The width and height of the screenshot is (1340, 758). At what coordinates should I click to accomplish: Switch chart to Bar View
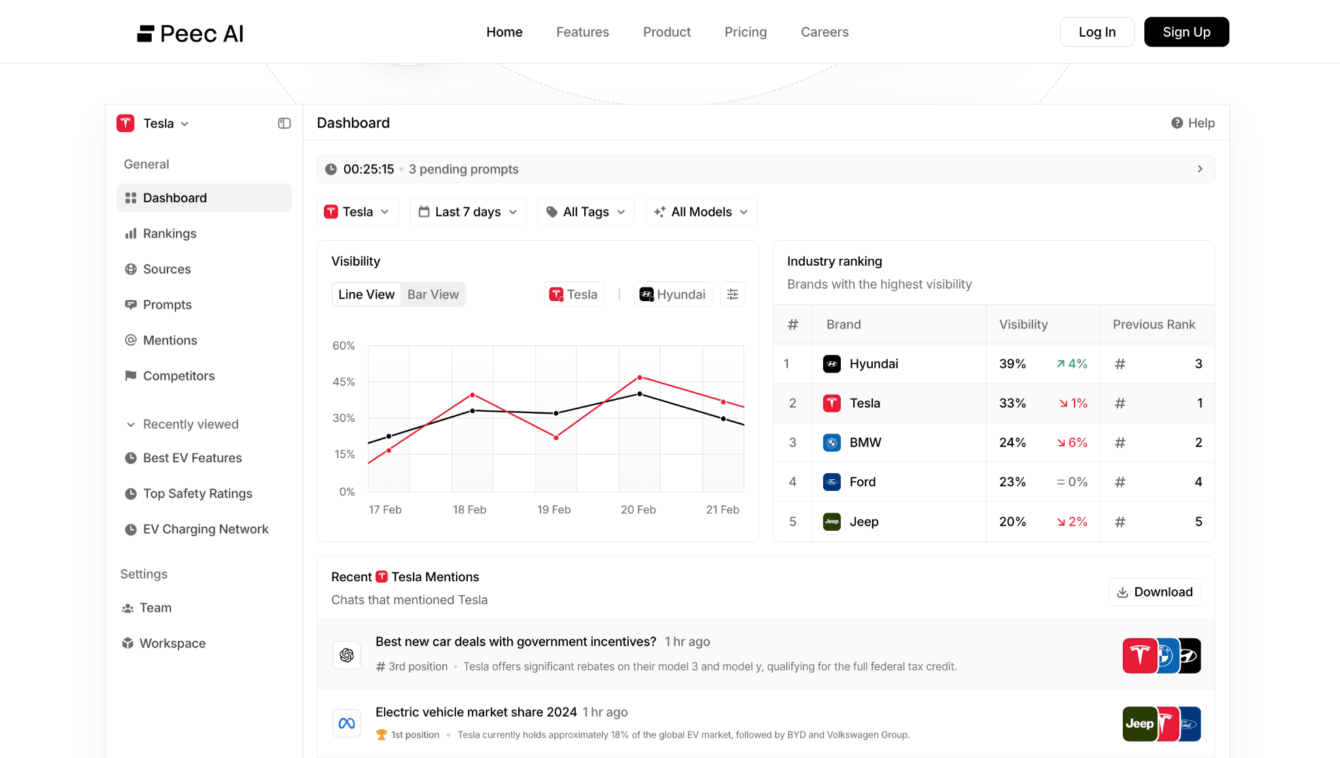click(432, 295)
